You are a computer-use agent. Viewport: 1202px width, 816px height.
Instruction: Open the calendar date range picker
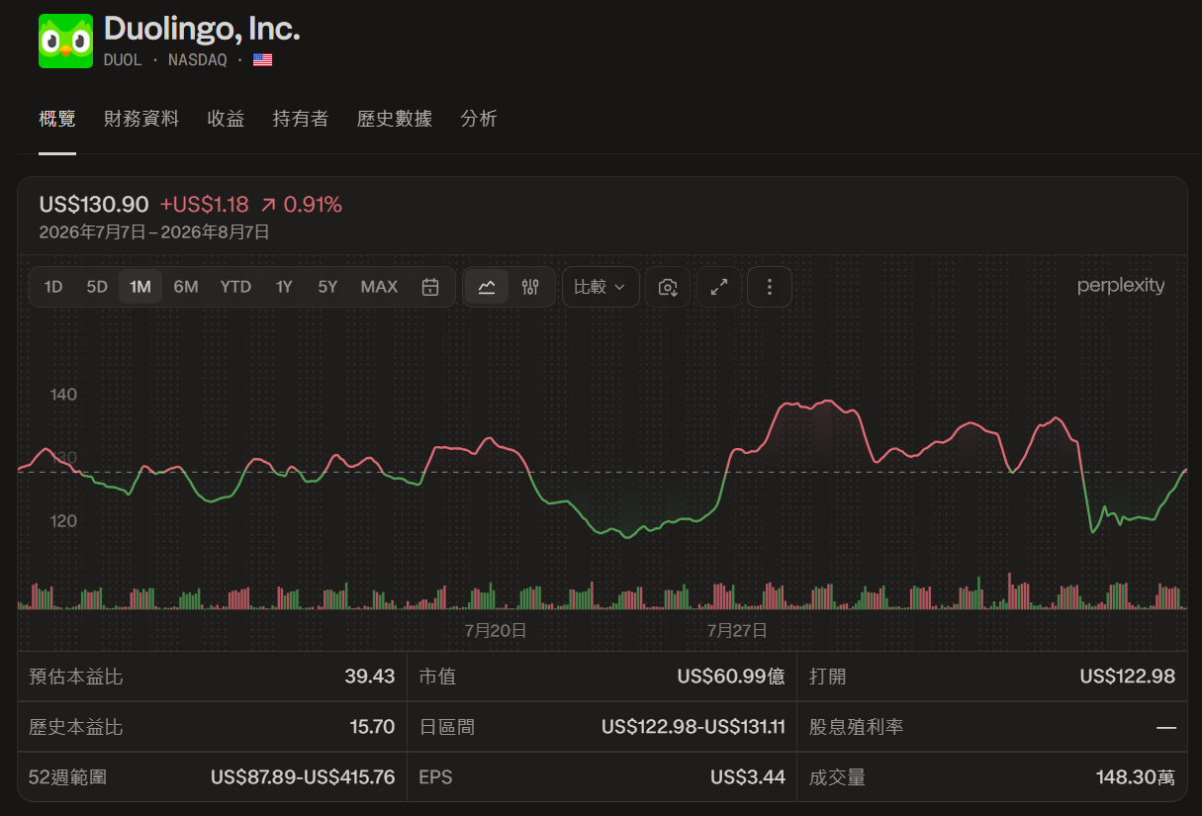430,287
